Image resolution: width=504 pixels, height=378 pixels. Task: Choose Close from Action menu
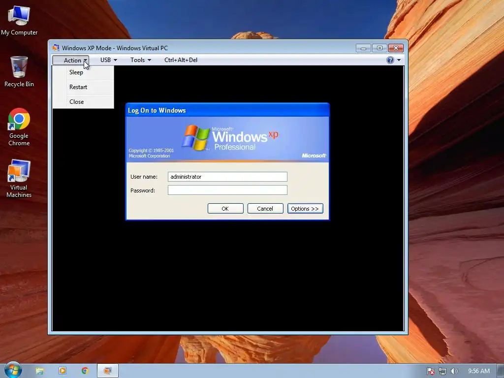(83, 102)
